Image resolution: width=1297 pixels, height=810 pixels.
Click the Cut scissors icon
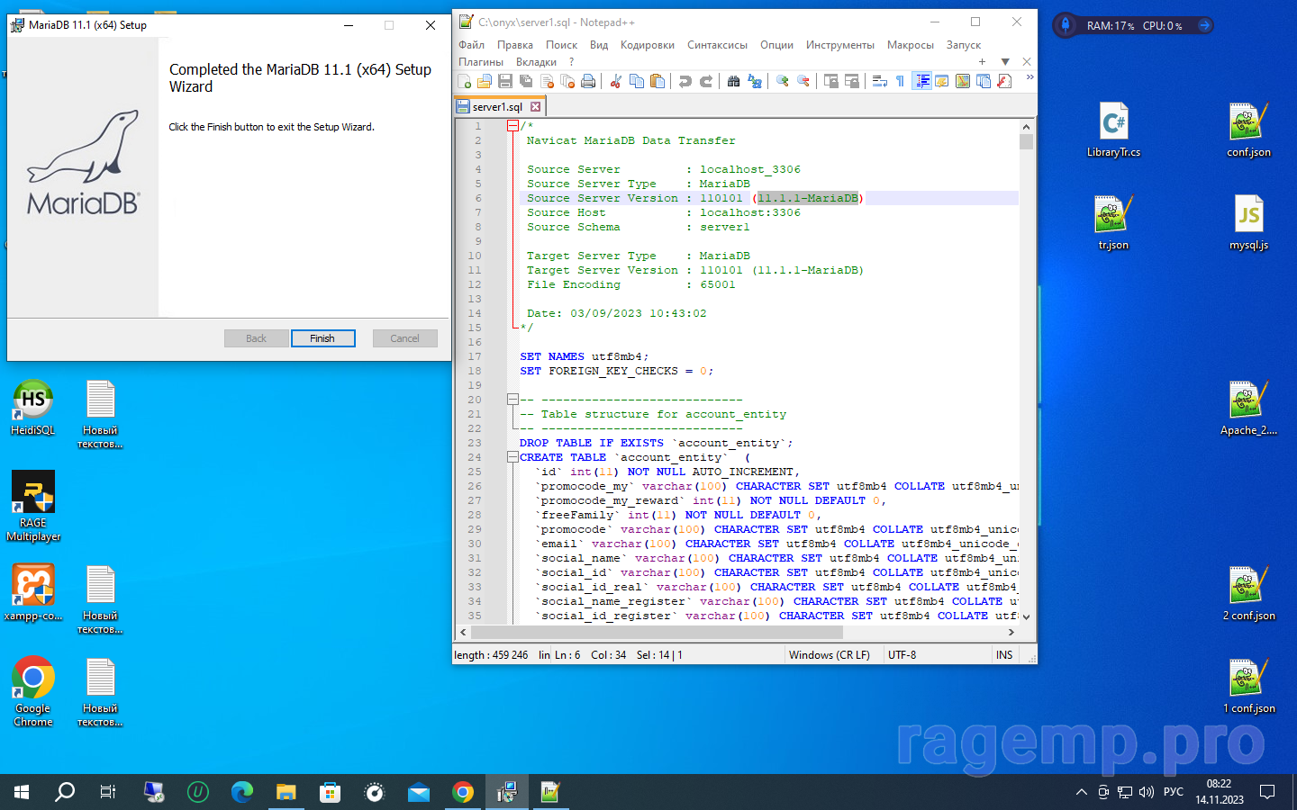pos(616,81)
